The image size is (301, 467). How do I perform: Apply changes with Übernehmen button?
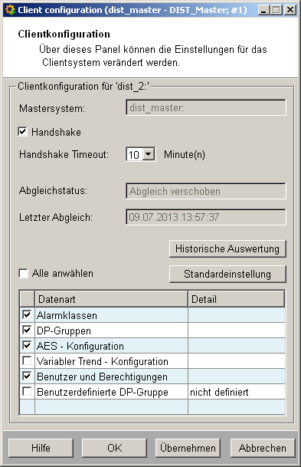(188, 448)
